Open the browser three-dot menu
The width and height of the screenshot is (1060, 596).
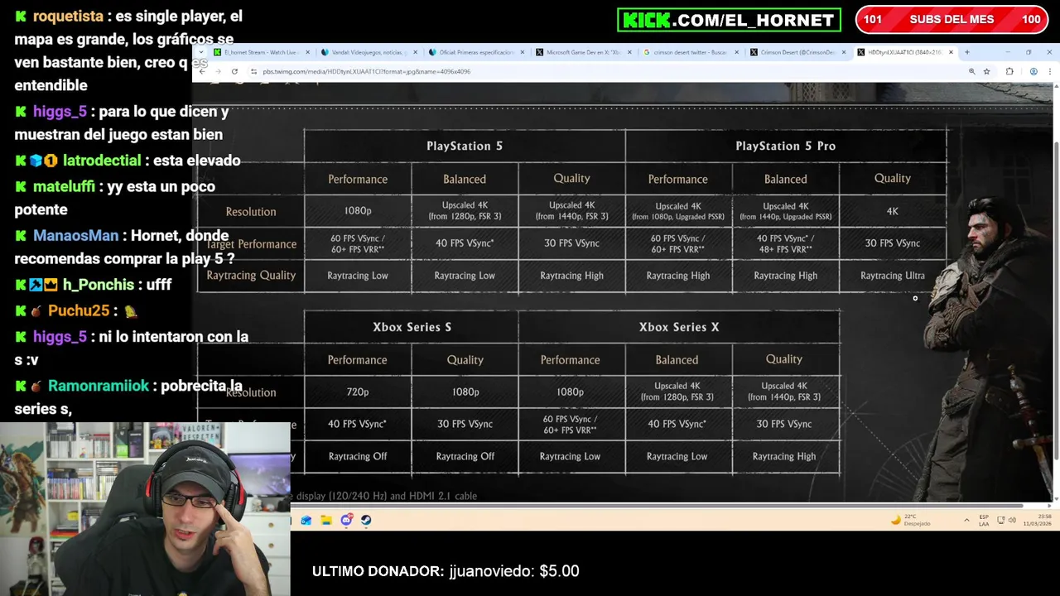tap(1049, 71)
